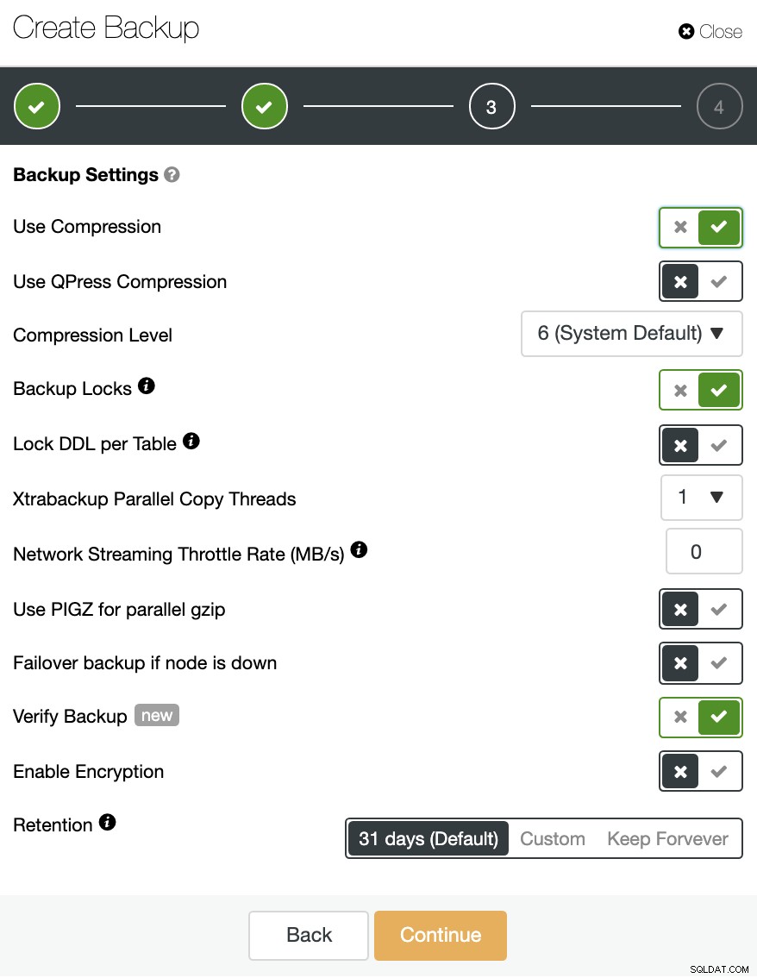Click info icon next to Lock DDL per Table
Screen dimensions: 757x978
click(x=191, y=441)
